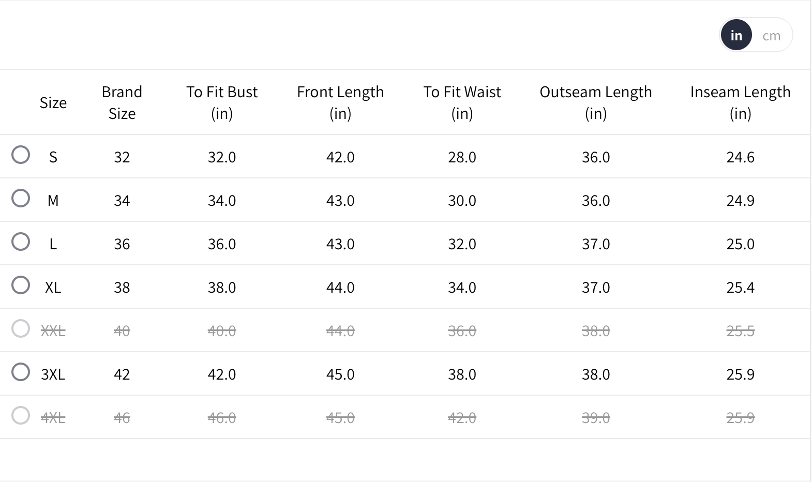Switch units to cm
Viewport: 812px width, 482px height.
(x=771, y=36)
